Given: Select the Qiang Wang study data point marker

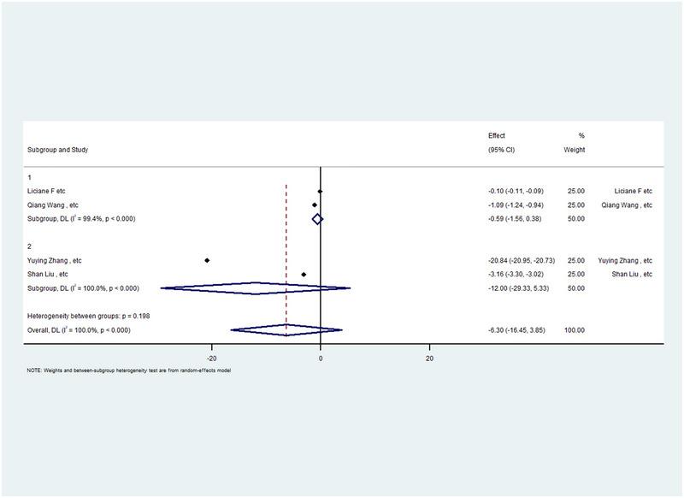Looking at the screenshot, I should click(x=315, y=205).
